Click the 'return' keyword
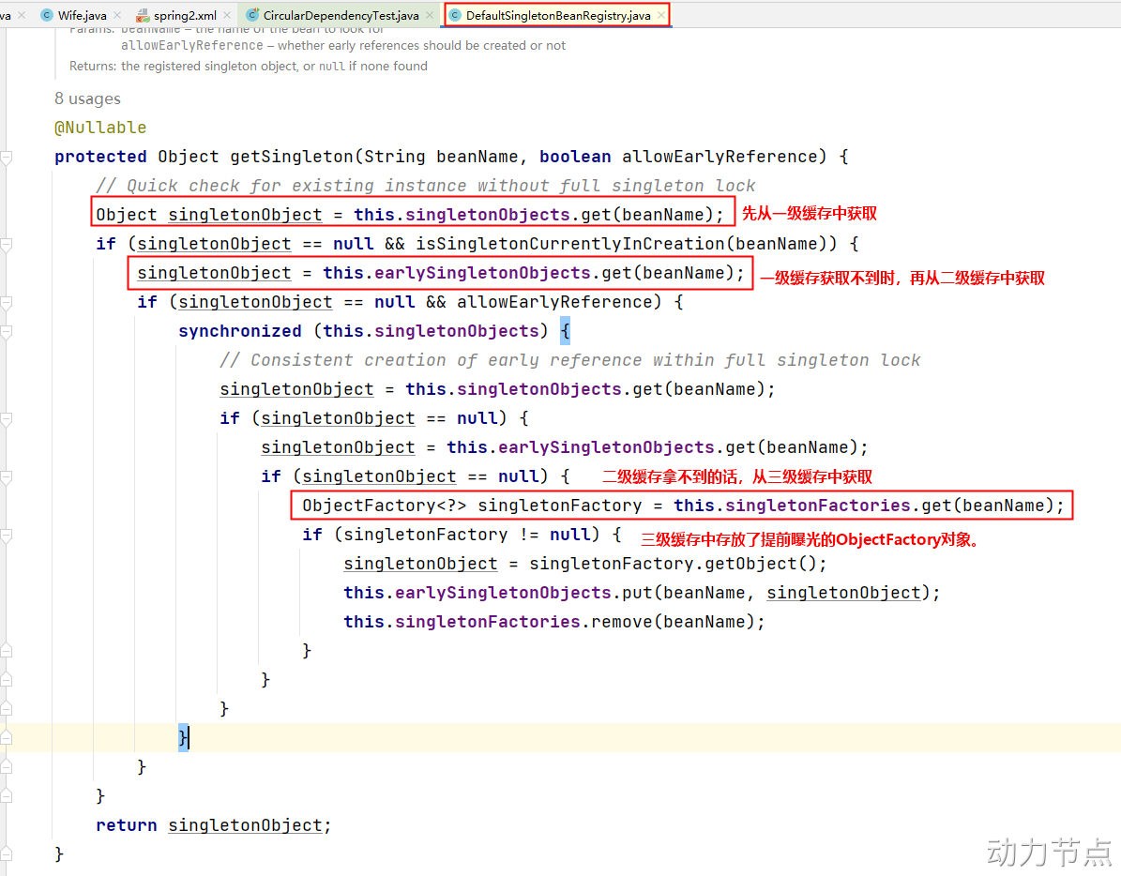Viewport: 1121px width, 876px height. click(x=127, y=825)
